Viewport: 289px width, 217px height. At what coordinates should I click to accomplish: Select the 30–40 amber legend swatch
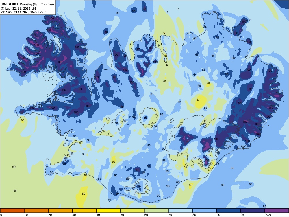tap(84, 211)
